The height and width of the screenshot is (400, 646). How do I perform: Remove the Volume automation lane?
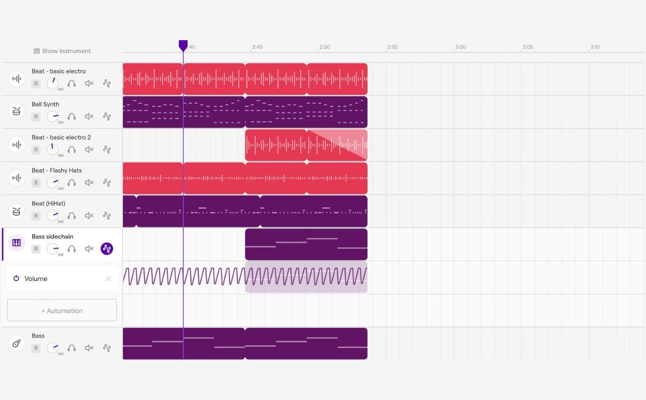pyautogui.click(x=108, y=279)
